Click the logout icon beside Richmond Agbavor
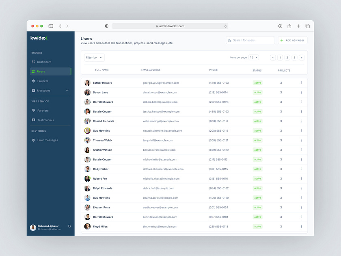 point(69,226)
